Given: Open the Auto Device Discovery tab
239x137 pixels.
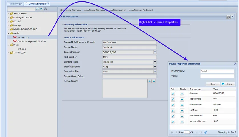Looking at the screenshot, I should (x=95, y=10).
